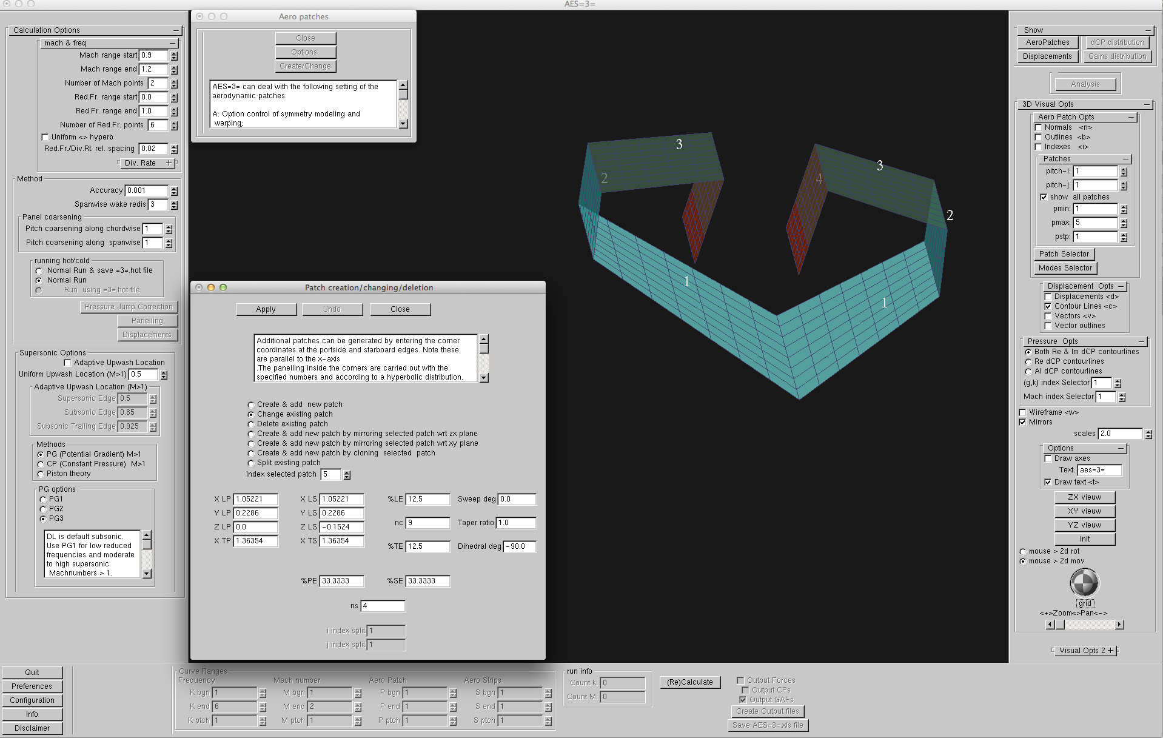Click the ns input field

point(383,606)
